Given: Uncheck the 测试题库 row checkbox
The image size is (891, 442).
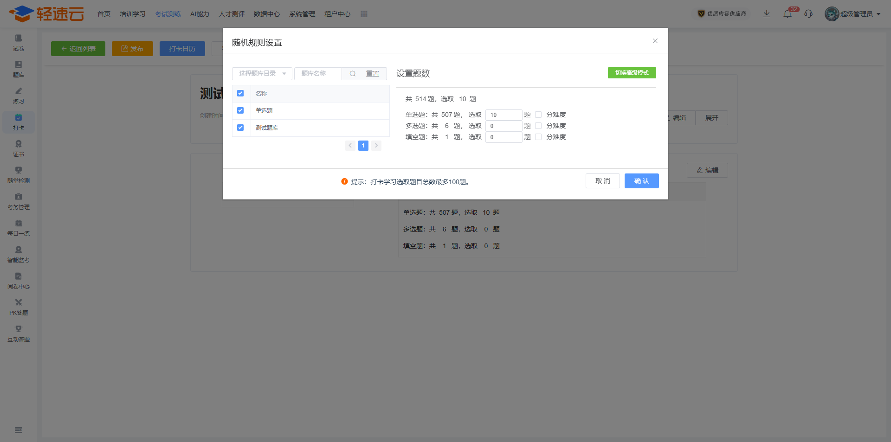Looking at the screenshot, I should click(240, 128).
